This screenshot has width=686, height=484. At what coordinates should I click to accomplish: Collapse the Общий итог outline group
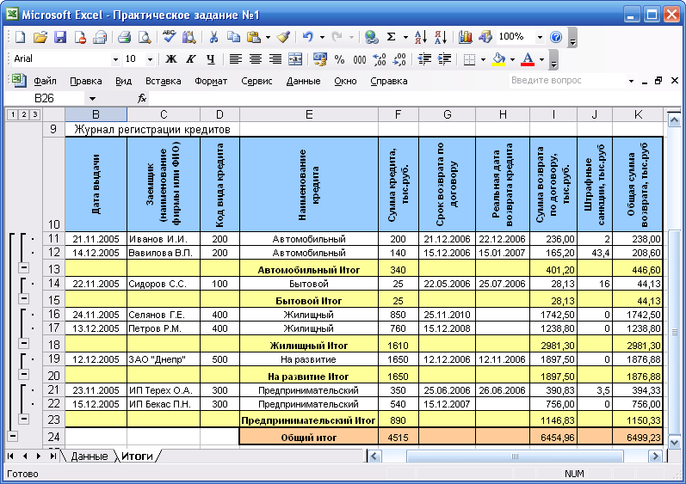coord(13,436)
